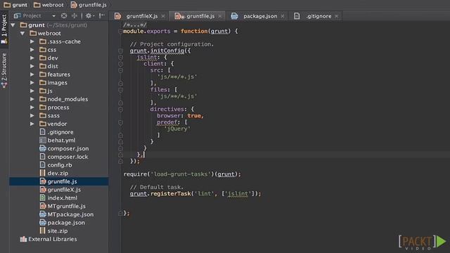Close the gruntfileX.js tab

tap(163, 16)
